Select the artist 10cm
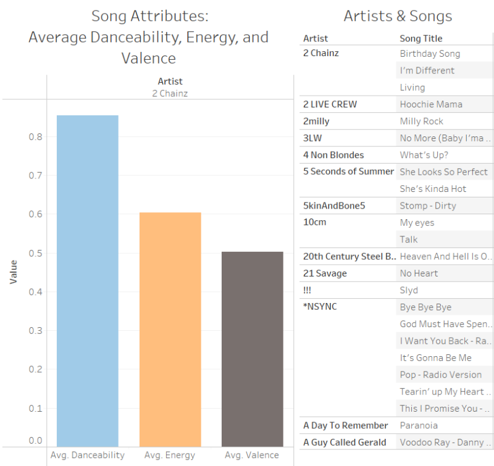The width and height of the screenshot is (494, 466). click(314, 222)
